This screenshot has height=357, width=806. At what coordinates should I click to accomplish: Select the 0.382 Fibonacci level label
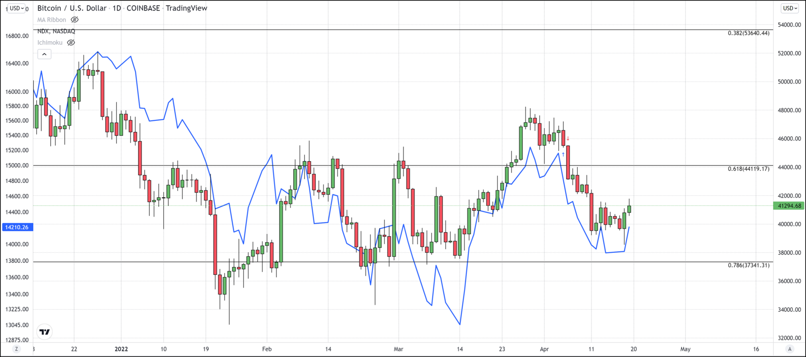(748, 33)
